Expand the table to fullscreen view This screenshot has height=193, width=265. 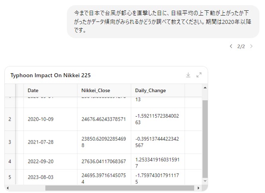pyautogui.click(x=199, y=75)
